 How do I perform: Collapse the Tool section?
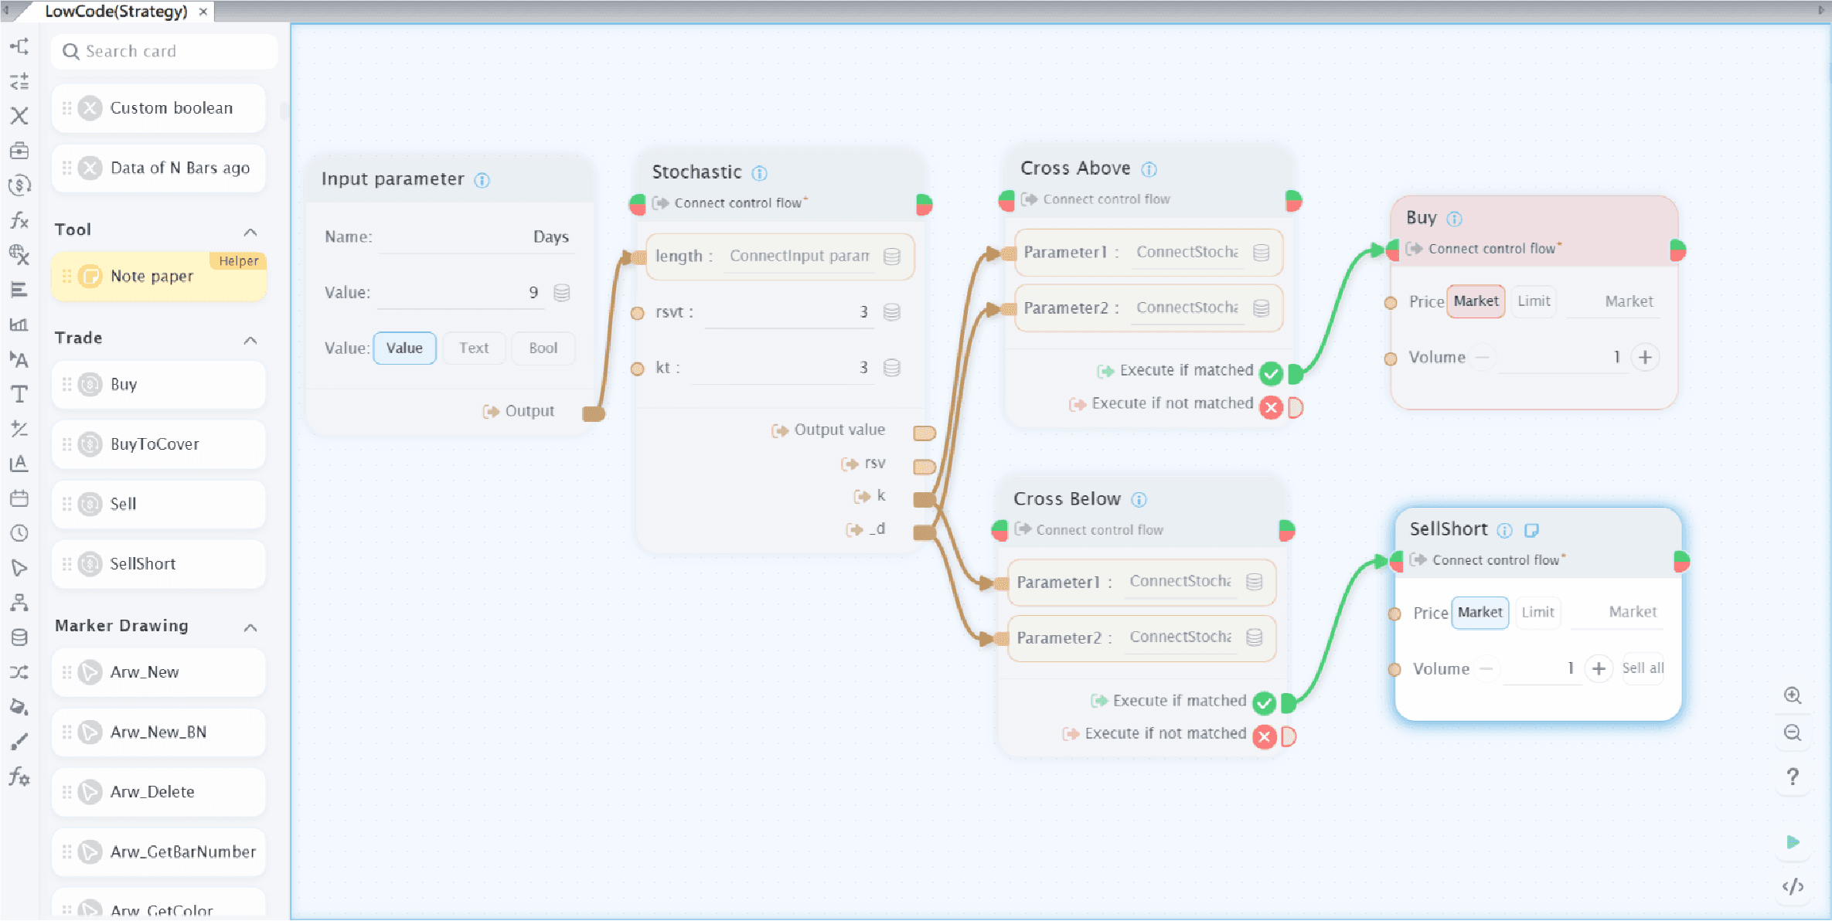(250, 232)
